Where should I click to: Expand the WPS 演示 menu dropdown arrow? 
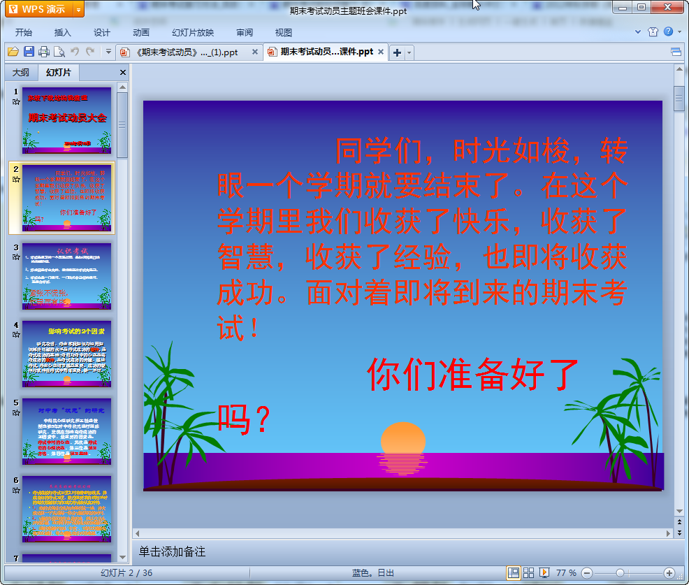(x=79, y=9)
